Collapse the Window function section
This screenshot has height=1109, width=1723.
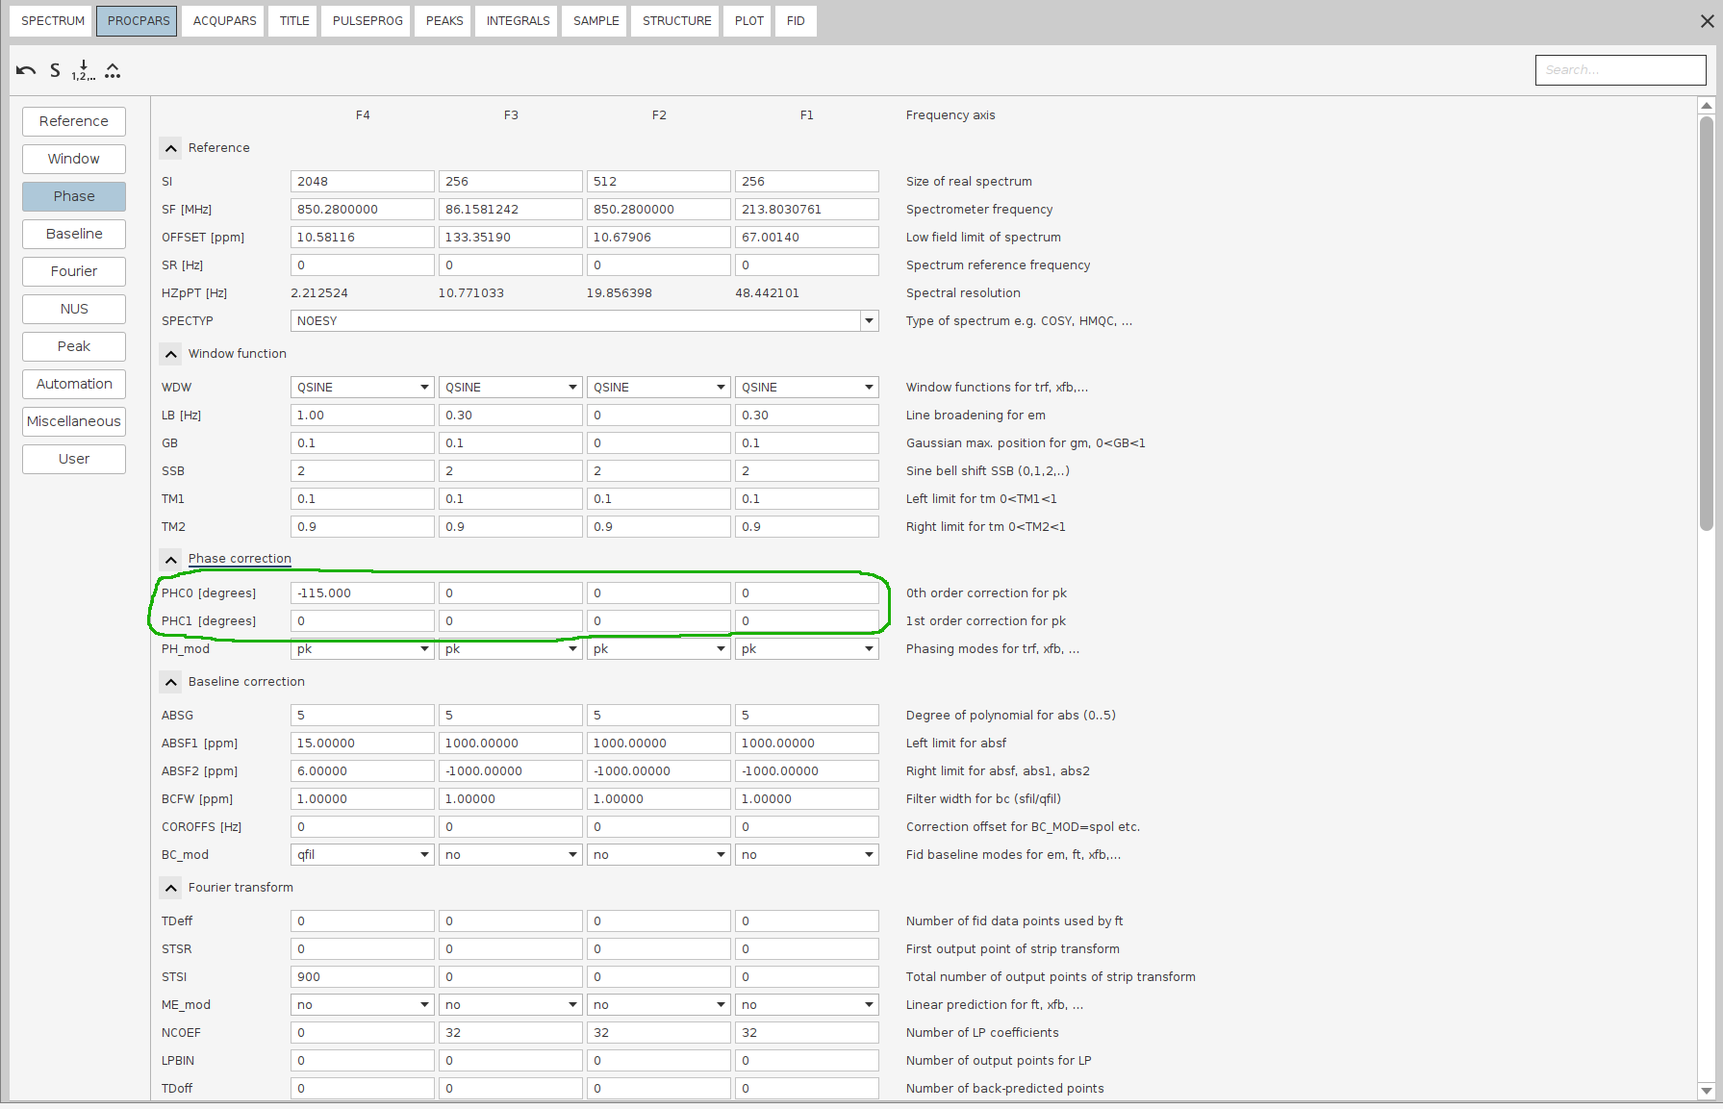(170, 354)
